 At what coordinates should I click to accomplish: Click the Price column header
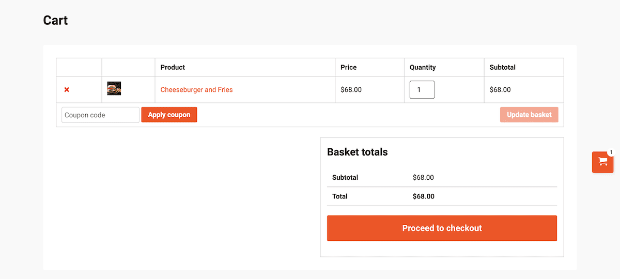pyautogui.click(x=348, y=67)
